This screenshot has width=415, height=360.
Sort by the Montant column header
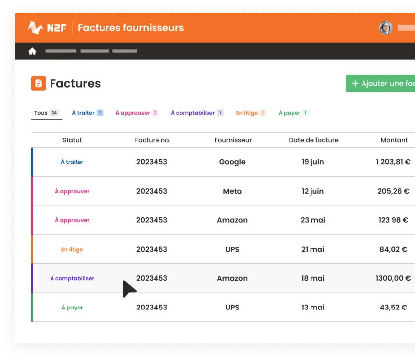click(x=394, y=140)
